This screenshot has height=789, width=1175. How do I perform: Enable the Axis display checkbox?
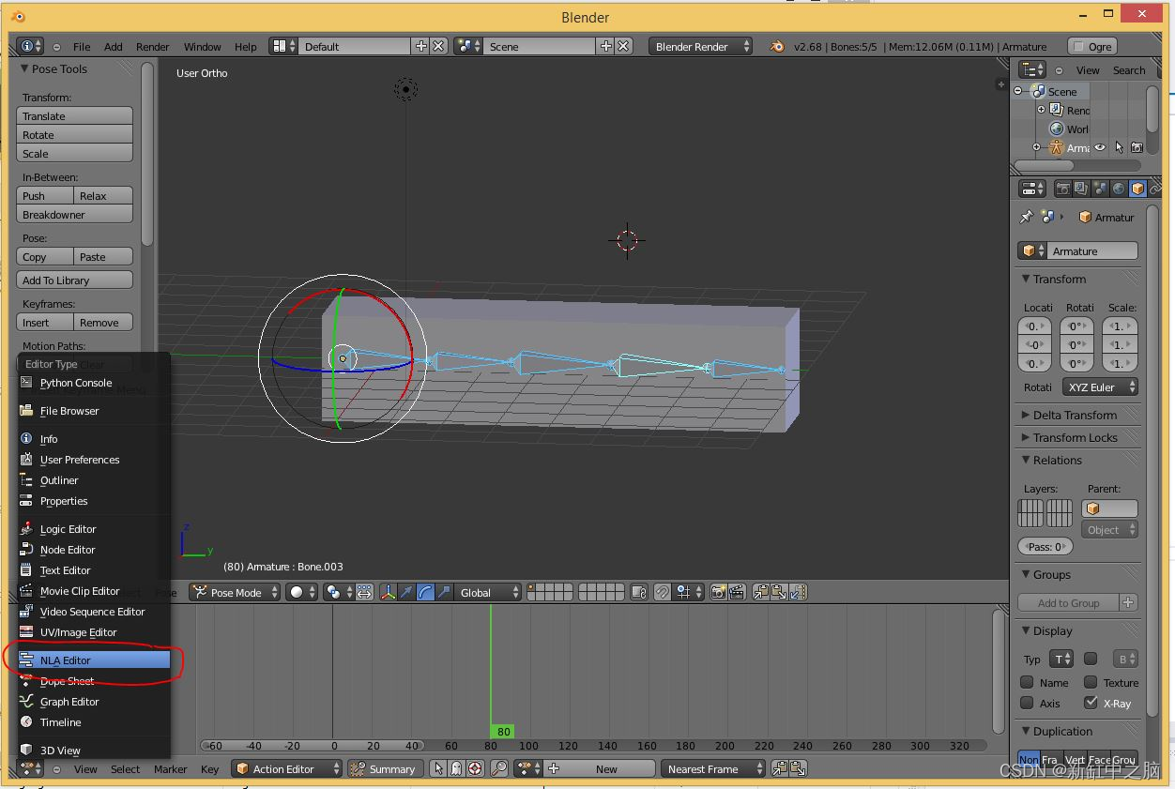1027,703
